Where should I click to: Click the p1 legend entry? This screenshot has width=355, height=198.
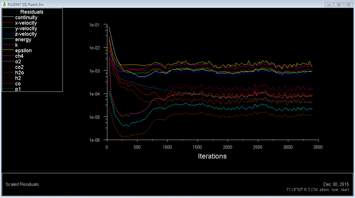pos(18,89)
